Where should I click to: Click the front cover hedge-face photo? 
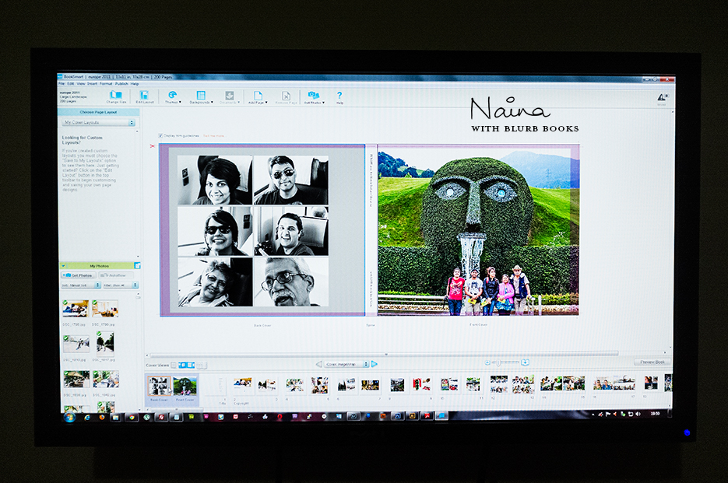478,230
